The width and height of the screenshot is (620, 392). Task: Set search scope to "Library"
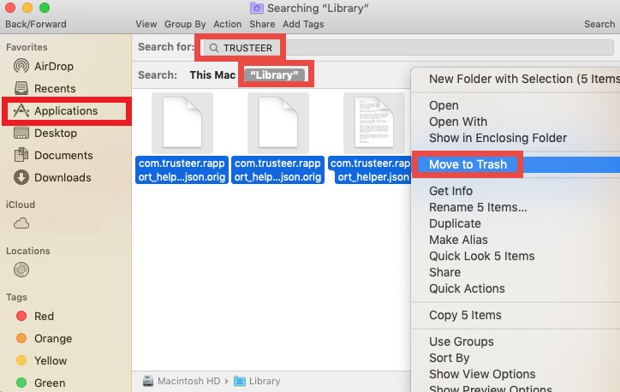[x=274, y=74]
